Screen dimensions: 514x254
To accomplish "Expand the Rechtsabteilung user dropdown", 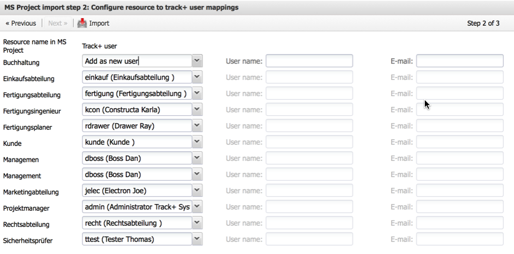I will [197, 223].
